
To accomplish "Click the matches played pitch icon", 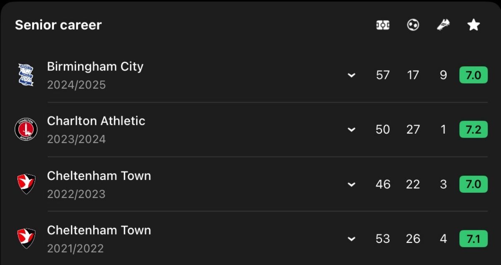I will point(383,25).
